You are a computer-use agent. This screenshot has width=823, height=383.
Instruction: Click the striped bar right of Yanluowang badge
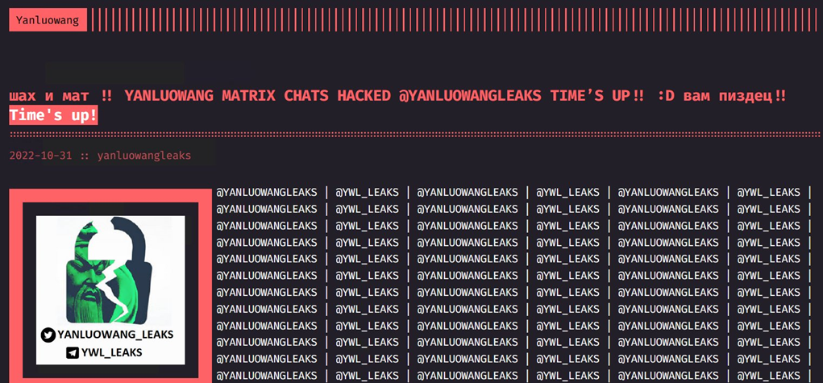click(451, 20)
